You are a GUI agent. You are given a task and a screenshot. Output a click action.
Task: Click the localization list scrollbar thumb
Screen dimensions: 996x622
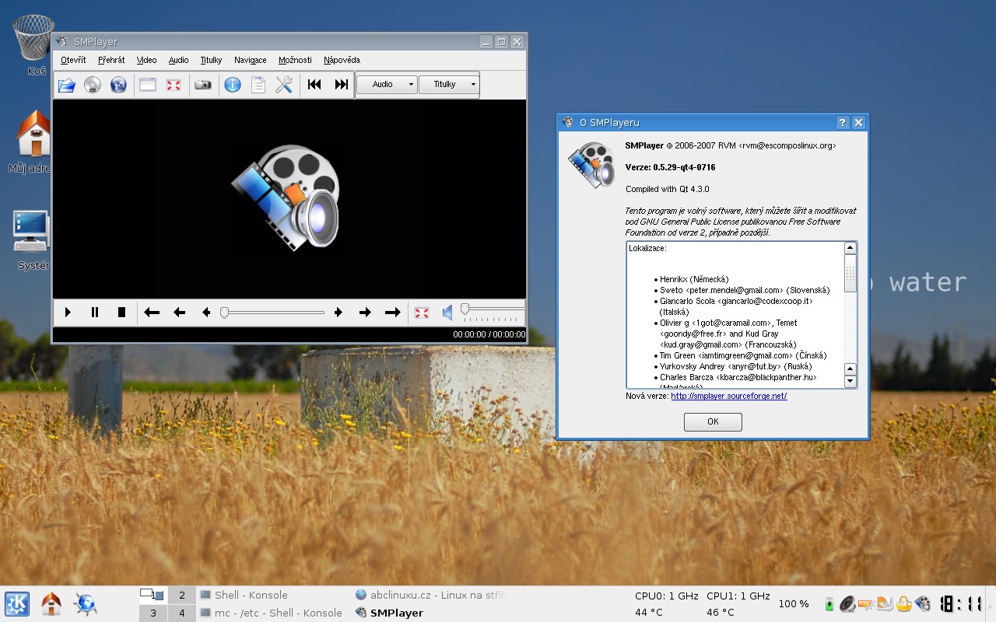850,274
